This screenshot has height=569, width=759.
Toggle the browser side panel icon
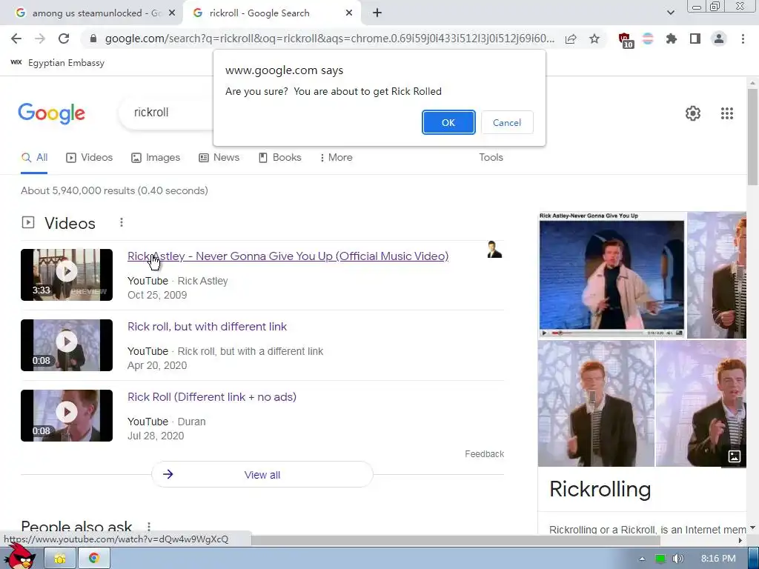pyautogui.click(x=695, y=39)
